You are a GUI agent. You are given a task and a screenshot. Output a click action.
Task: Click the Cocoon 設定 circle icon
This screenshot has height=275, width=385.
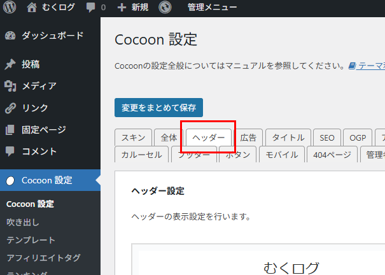coord(10,181)
